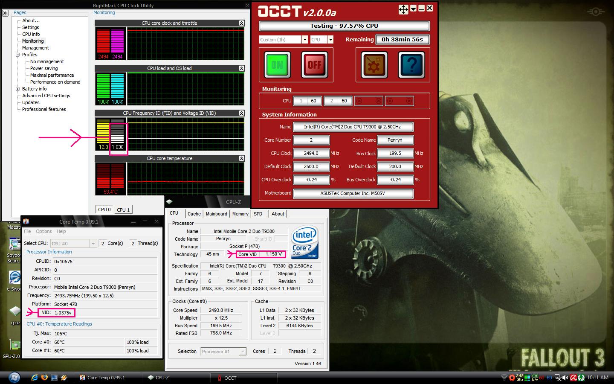This screenshot has height=384, width=614.
Task: Start the OCCT test with ON button
Action: pos(277,65)
